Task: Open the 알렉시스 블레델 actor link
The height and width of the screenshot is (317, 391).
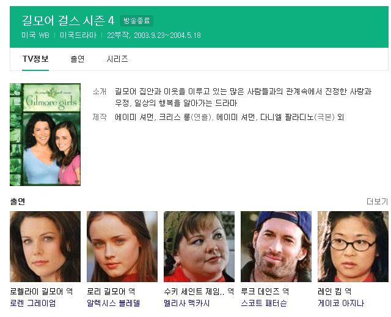Action: (x=114, y=303)
